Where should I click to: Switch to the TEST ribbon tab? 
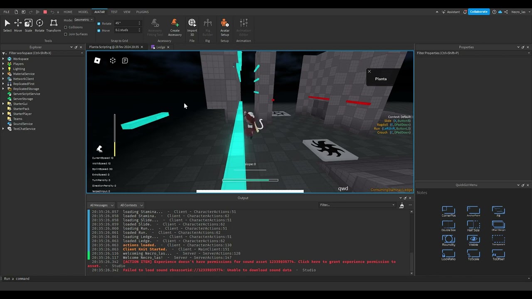click(114, 12)
